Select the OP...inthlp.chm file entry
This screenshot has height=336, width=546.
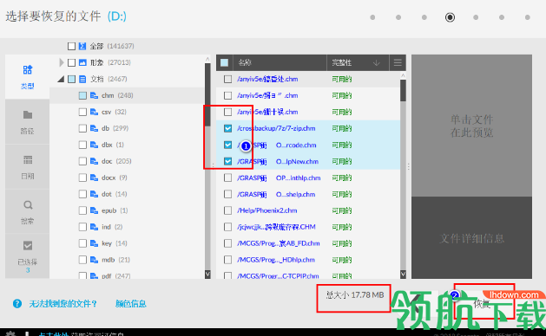pos(279,178)
